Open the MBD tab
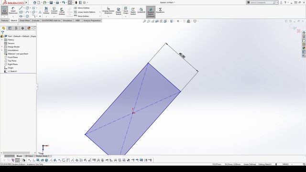Viewport: 306px width, 172px height. click(x=77, y=21)
